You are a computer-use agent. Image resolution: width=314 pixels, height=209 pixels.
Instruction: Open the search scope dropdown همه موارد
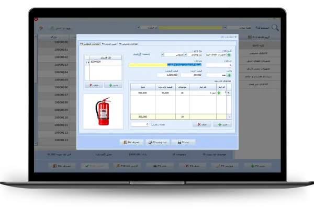[225, 28]
